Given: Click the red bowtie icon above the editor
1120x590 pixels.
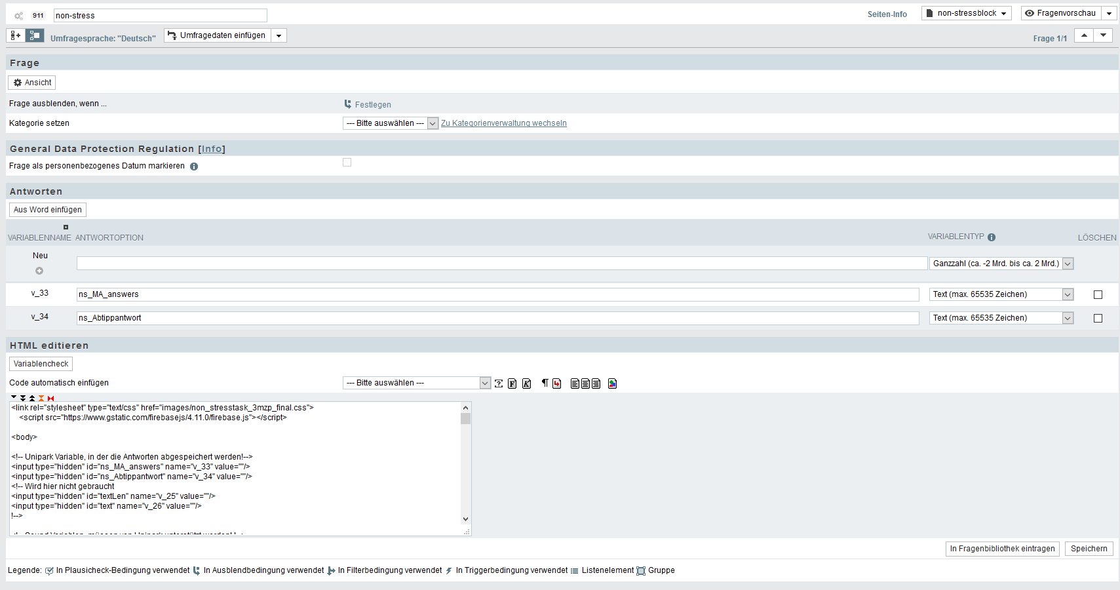Looking at the screenshot, I should (x=50, y=398).
